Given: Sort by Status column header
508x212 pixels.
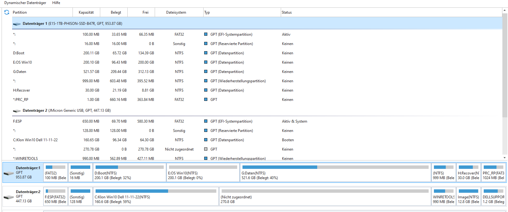Looking at the screenshot, I should click(x=391, y=12).
